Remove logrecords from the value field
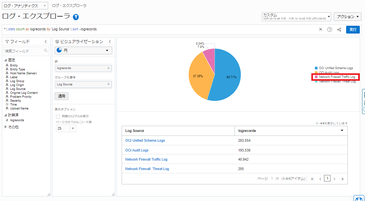365x201 pixels. tap(108, 68)
